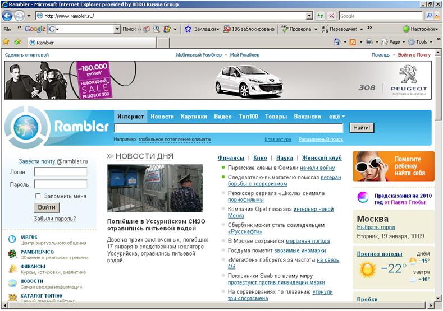Click the green Настройки settings icon
The height and width of the screenshot is (311, 443).
(x=406, y=29)
